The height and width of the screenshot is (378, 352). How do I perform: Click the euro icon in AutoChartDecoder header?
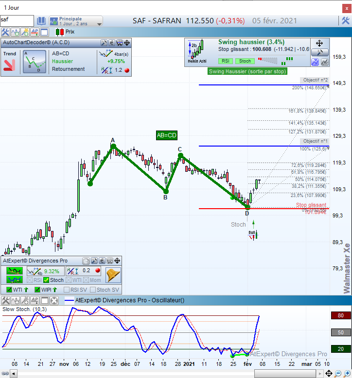112,43
